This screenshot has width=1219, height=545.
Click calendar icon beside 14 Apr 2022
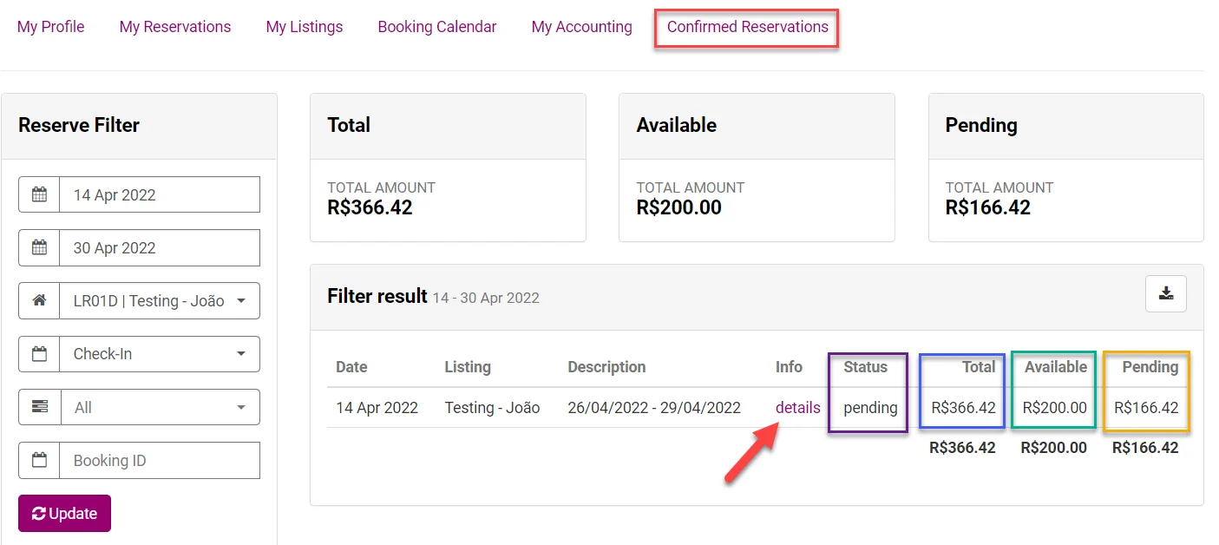tap(39, 194)
